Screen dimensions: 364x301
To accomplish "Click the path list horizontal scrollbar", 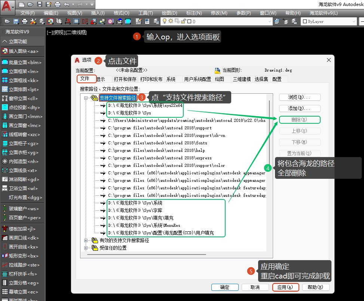I will [x=147, y=255].
